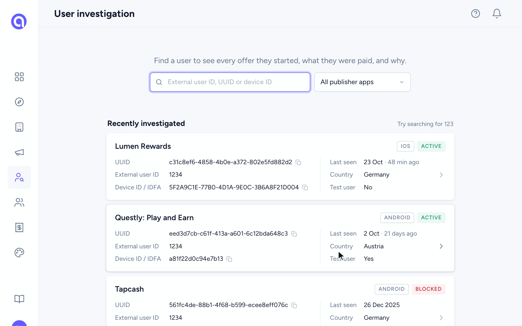Open the building icon in sidebar

[19, 127]
